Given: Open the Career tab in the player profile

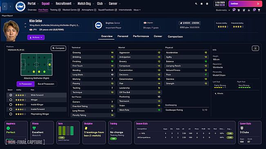Looking at the screenshot, I should click(x=158, y=36).
